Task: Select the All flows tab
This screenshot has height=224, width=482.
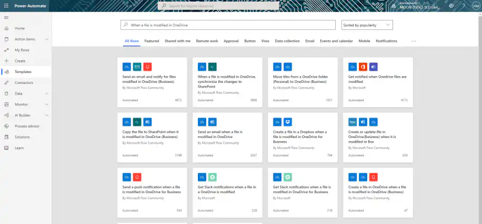Action: (x=132, y=41)
